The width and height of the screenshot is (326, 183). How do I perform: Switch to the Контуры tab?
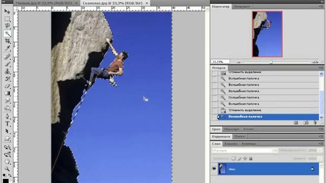tap(249, 143)
